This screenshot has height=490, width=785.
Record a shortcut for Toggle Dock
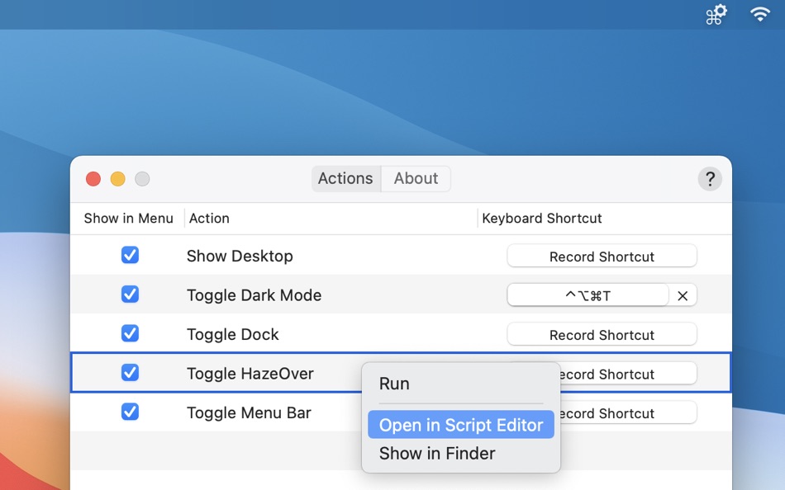602,335
